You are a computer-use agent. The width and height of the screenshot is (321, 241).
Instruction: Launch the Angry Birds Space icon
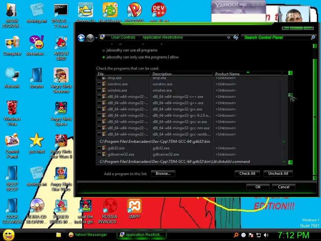click(61, 113)
